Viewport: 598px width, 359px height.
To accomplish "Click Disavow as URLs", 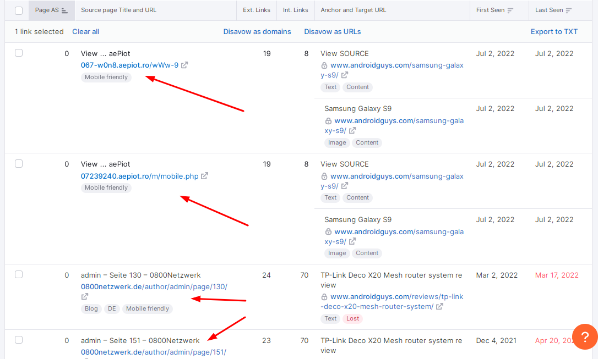I will click(333, 31).
